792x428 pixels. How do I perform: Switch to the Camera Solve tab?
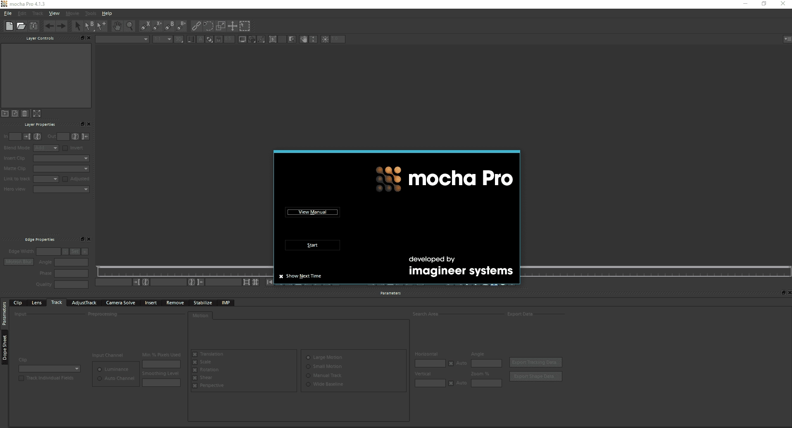121,303
